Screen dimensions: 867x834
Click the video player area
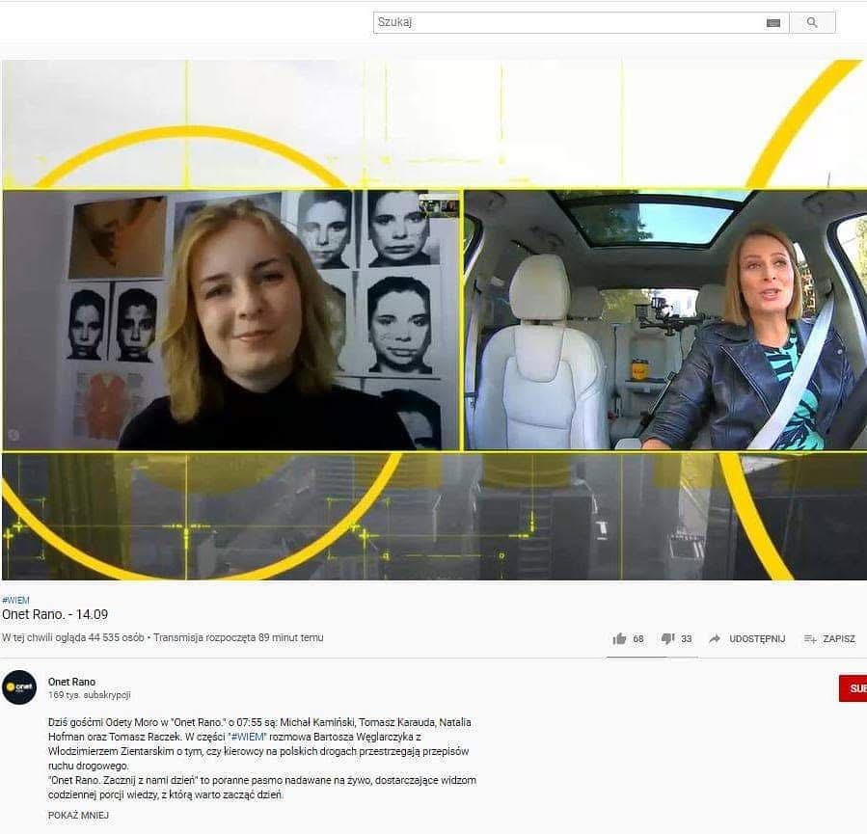pos(435,320)
